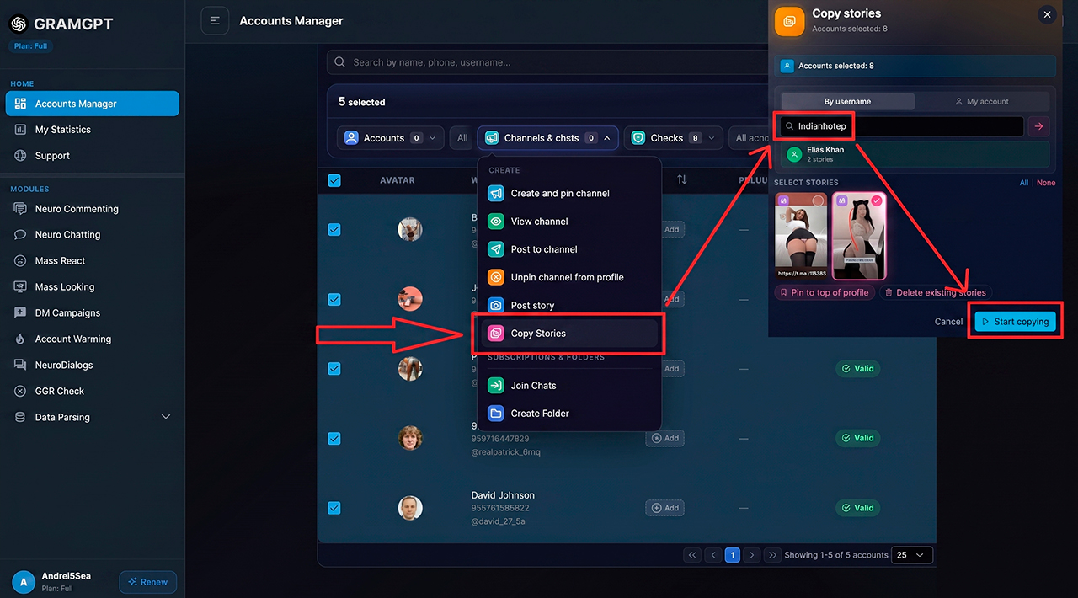Toggle the select-all checkbox in table header
The width and height of the screenshot is (1078, 598).
pyautogui.click(x=334, y=180)
